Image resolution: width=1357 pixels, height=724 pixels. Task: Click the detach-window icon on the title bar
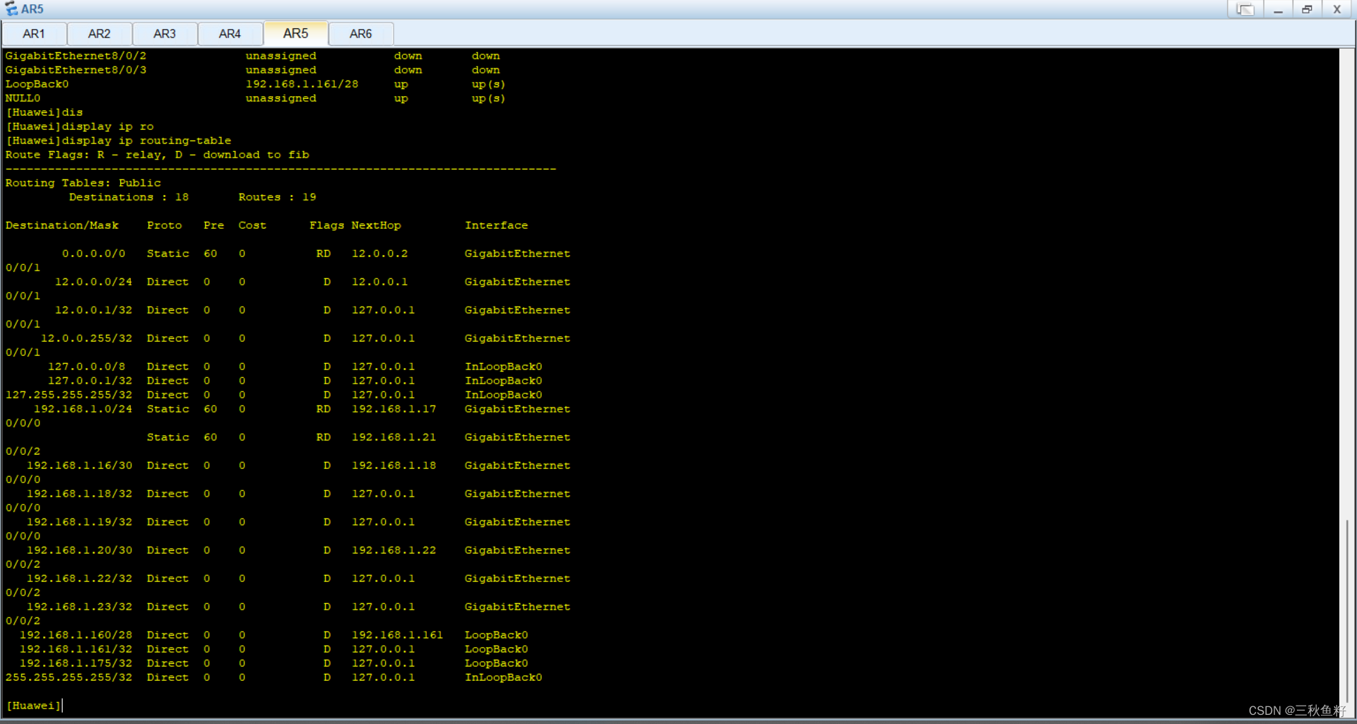tap(1245, 8)
